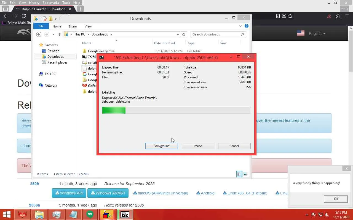Screen dimensions: 353x220
Task: Click the This PC breadcrumb in address bar
Action: click(79, 34)
